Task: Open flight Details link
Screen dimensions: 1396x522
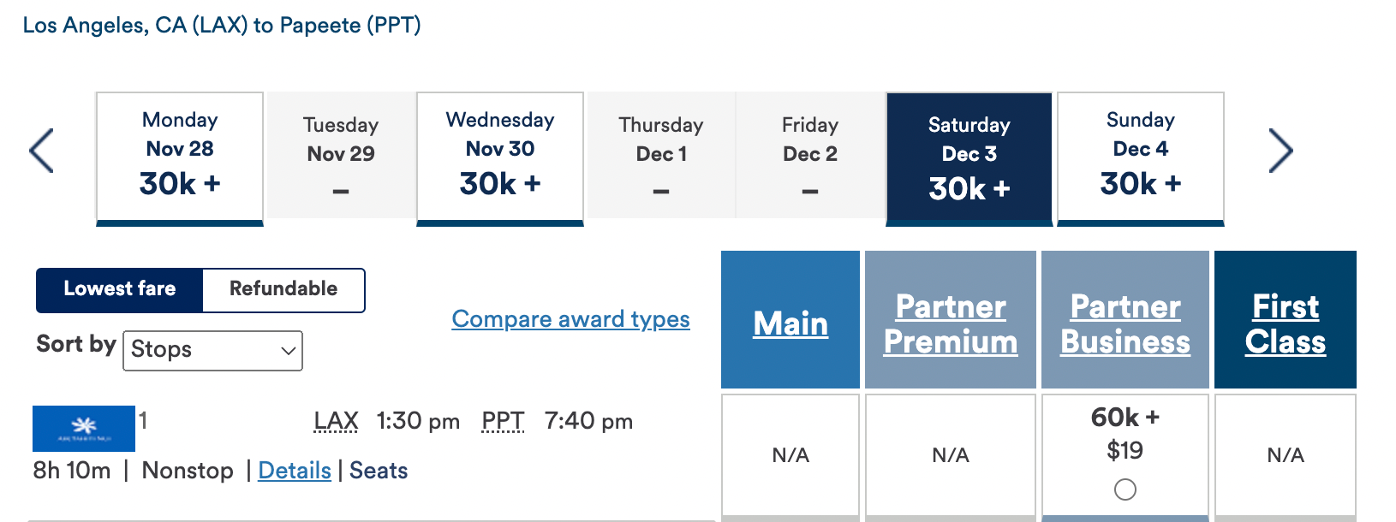Action: click(295, 471)
